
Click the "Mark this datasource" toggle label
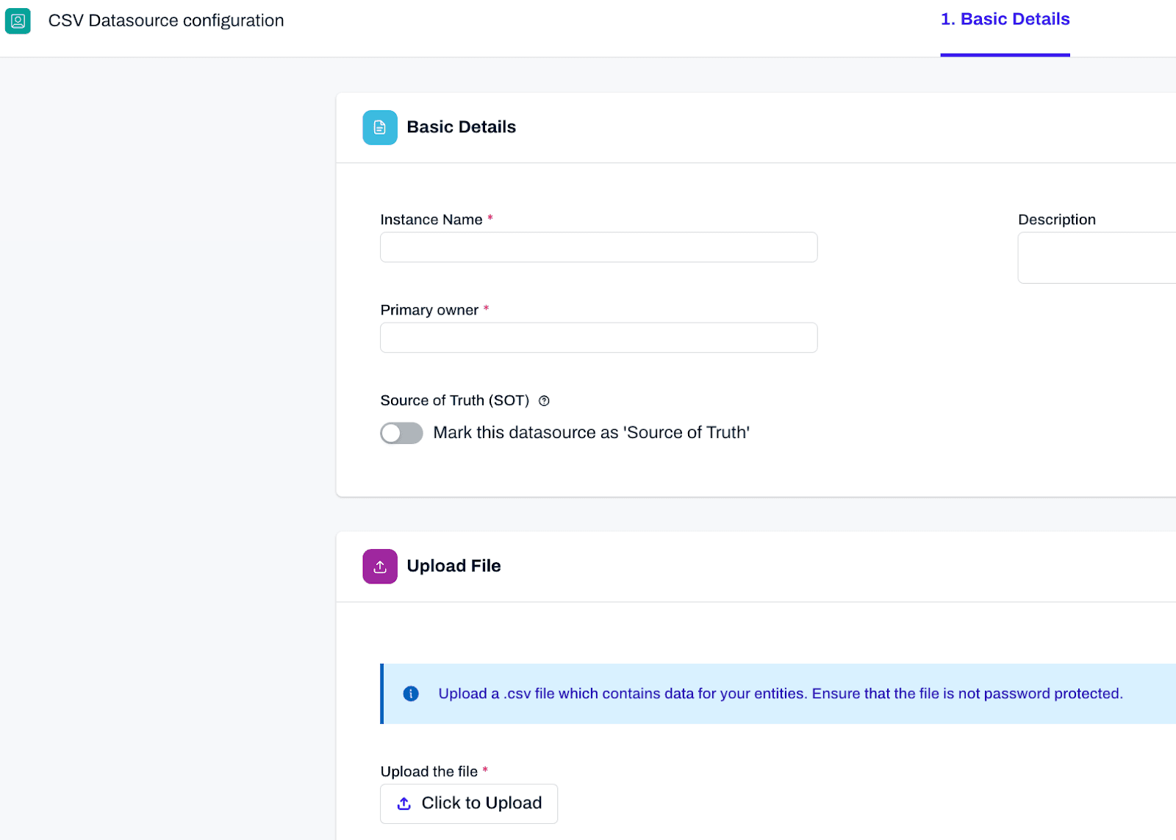tap(591, 433)
